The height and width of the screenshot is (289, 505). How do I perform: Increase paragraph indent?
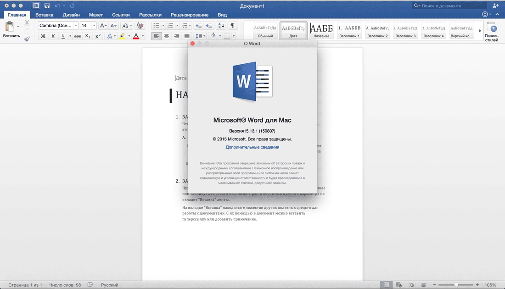tap(209, 25)
